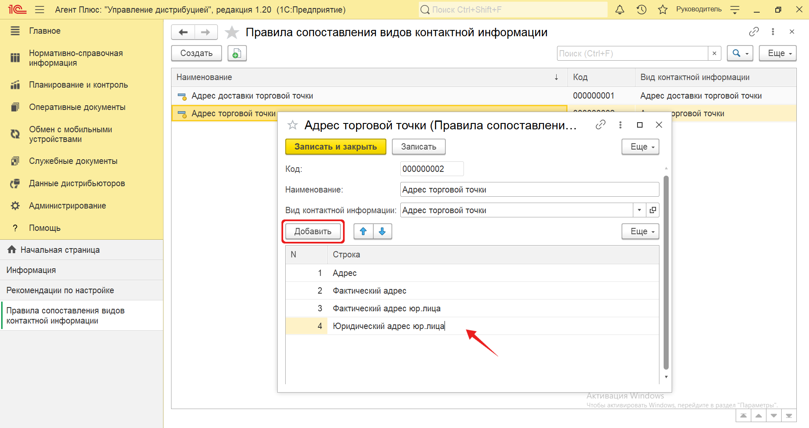This screenshot has height=428, width=809.
Task: Open dialog top Еще menu
Action: tap(640, 147)
